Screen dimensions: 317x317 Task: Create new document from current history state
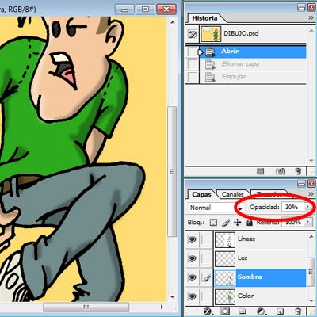point(260,171)
